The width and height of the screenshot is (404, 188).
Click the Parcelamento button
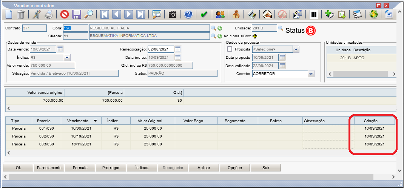coord(49,168)
